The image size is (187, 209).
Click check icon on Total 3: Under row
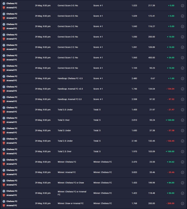point(182,130)
